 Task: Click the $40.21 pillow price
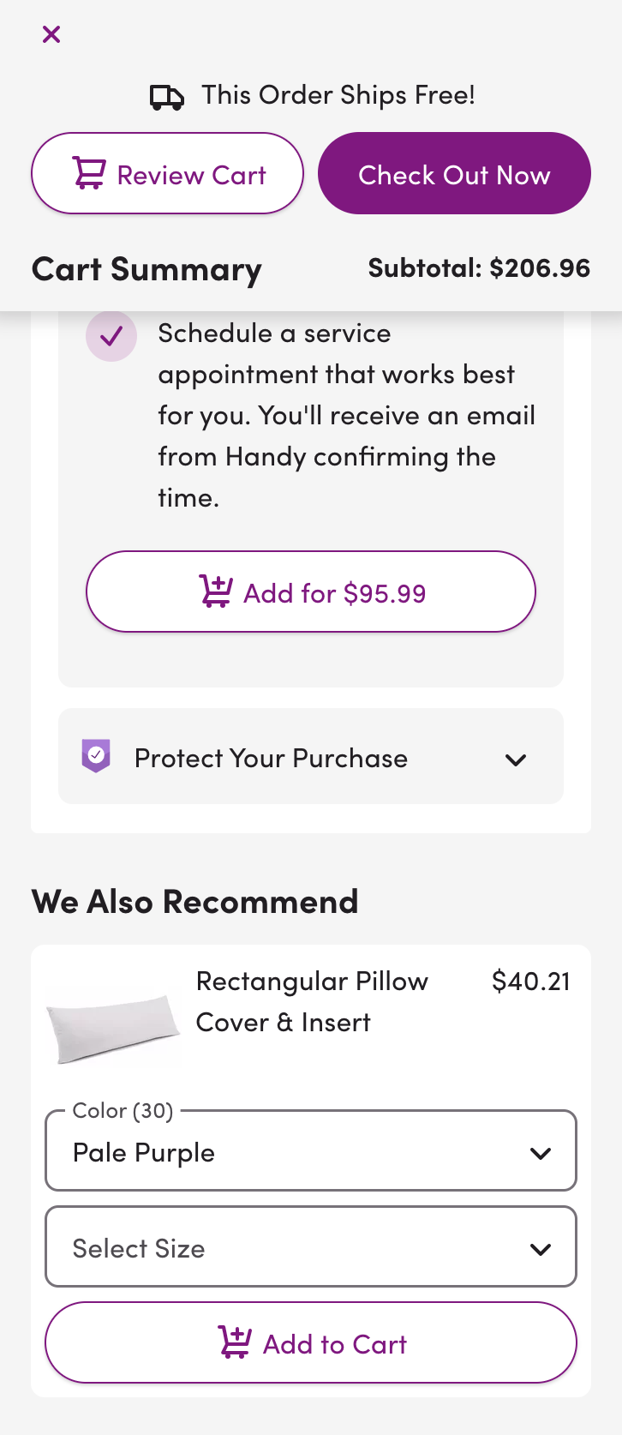pos(531,982)
